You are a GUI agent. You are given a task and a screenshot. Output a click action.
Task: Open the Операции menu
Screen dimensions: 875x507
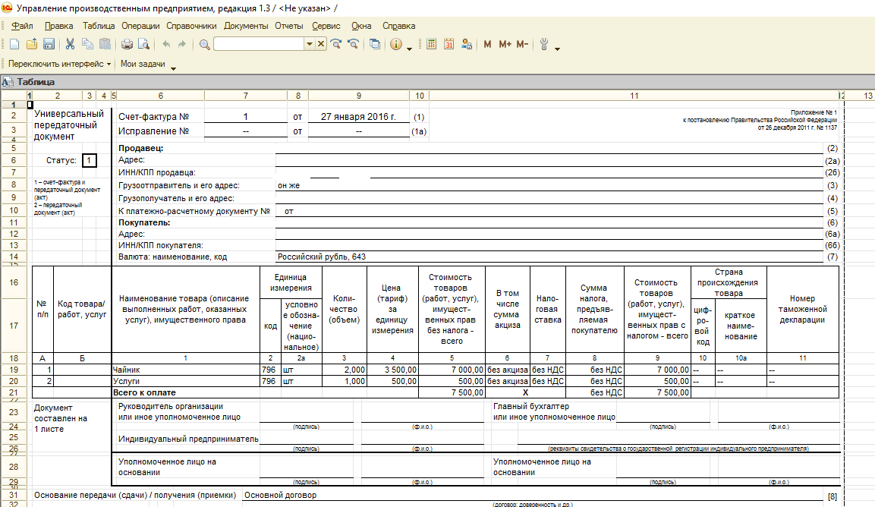click(140, 26)
